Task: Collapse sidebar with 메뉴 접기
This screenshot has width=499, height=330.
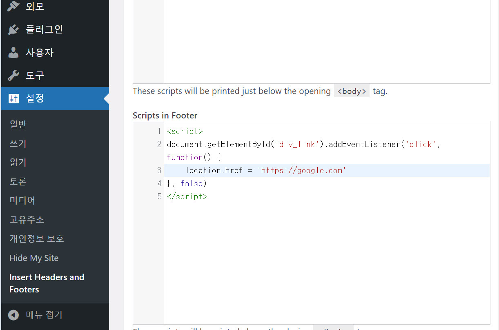Action: click(55, 315)
